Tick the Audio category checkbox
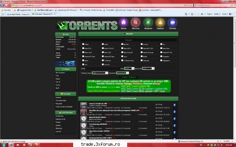The image size is (236, 147). pyautogui.click(x=103, y=44)
